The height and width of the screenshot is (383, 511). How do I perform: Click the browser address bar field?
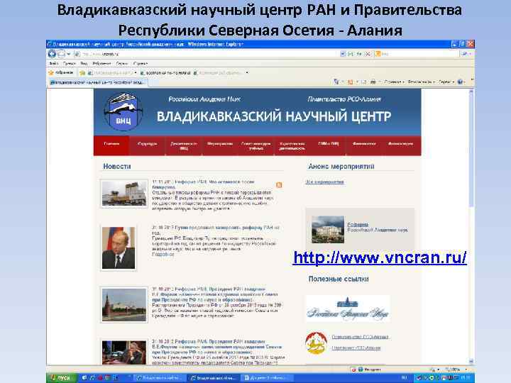pos(209,54)
